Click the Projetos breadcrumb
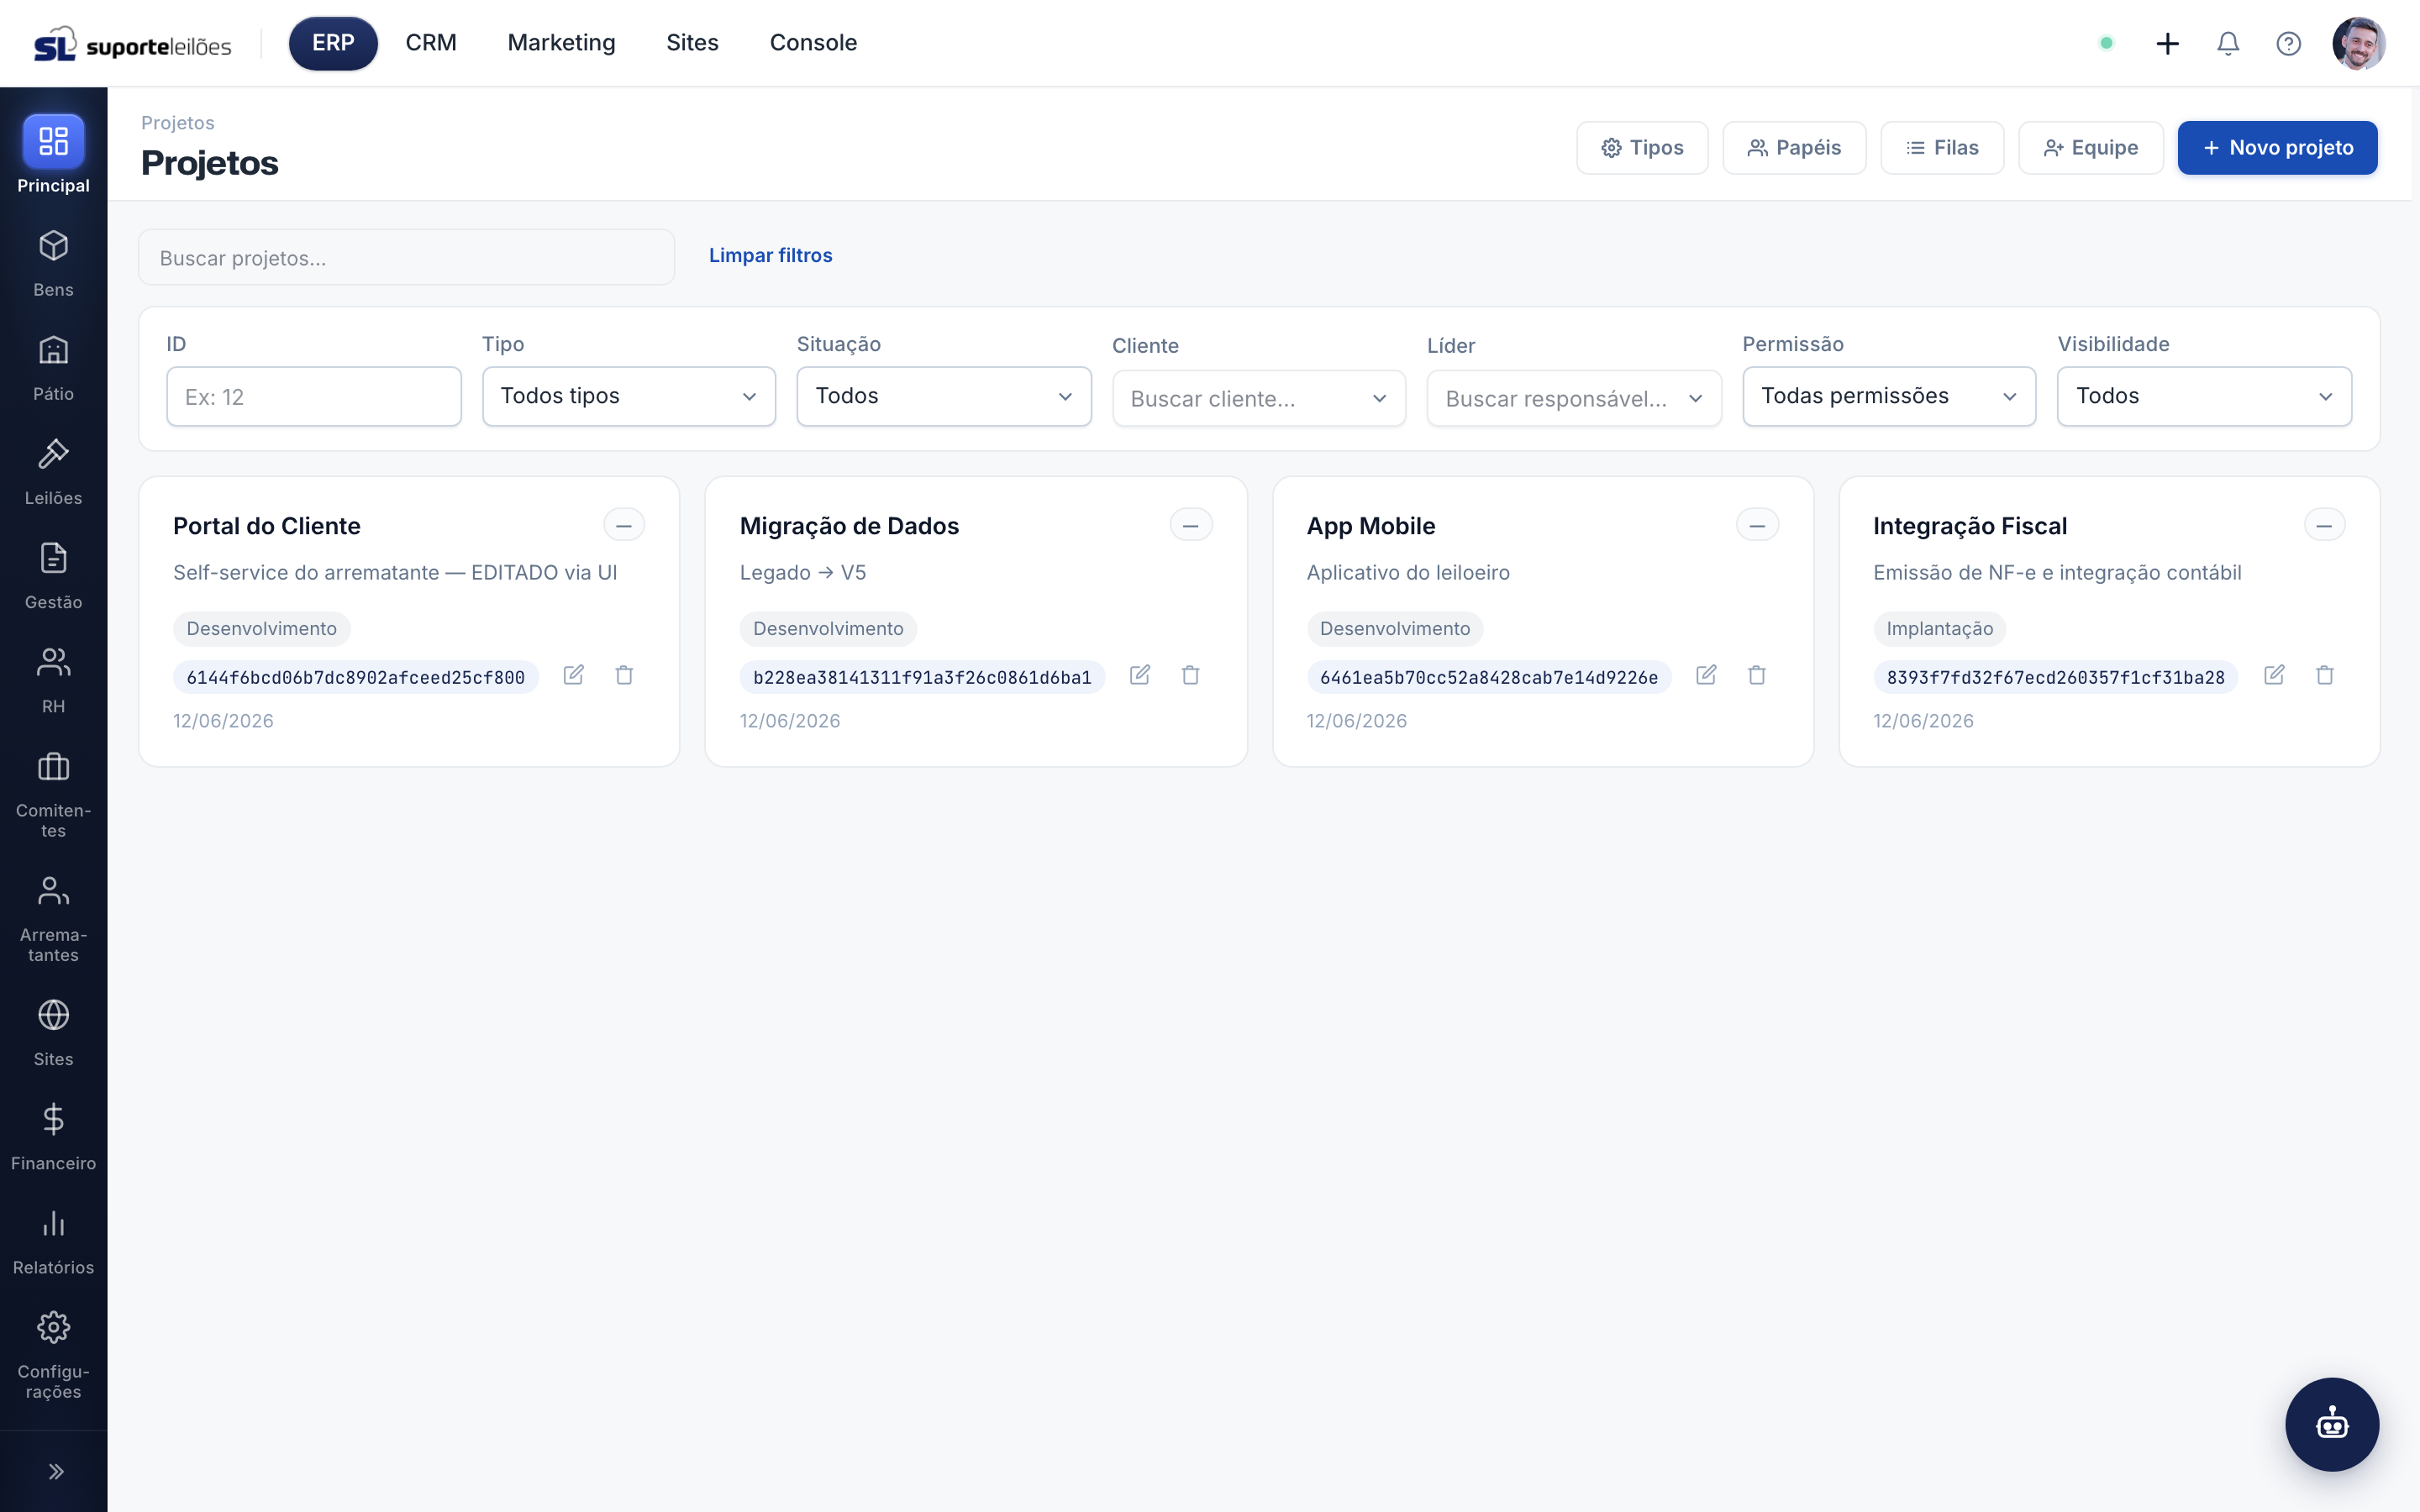2420x1512 pixels. click(x=178, y=123)
